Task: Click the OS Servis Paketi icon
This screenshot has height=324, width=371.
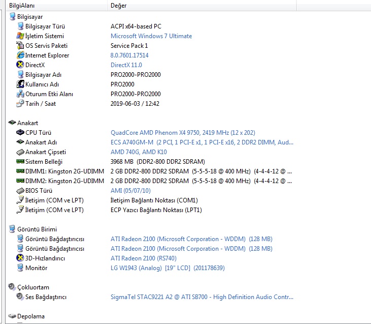Action: [20, 46]
